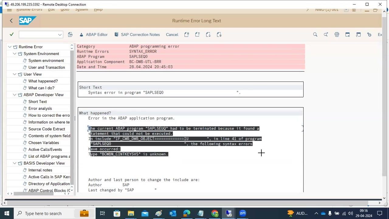This screenshot has width=389, height=219.
Task: Click the green checkmark Enter icon
Action: (12, 34)
